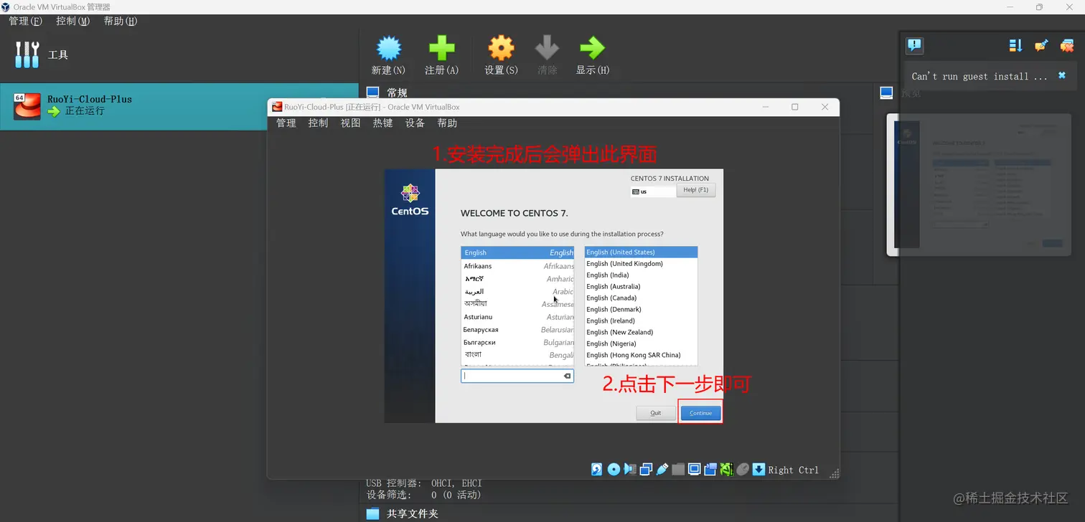The height and width of the screenshot is (522, 1085).
Task: Click the green CPU status bar icon
Action: pos(726,469)
